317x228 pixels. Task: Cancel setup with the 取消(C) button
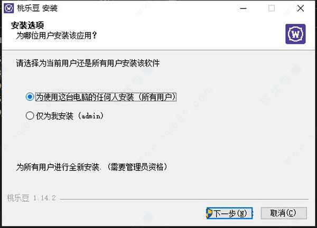(284, 213)
